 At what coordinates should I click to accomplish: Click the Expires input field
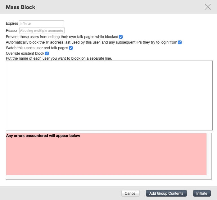[x=41, y=23]
